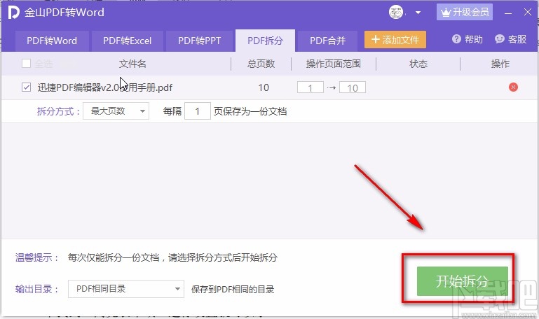Click the file name 迅捷PDF编辑器v2.0使用手册.pdf
The width and height of the screenshot is (539, 319).
pyautogui.click(x=105, y=87)
